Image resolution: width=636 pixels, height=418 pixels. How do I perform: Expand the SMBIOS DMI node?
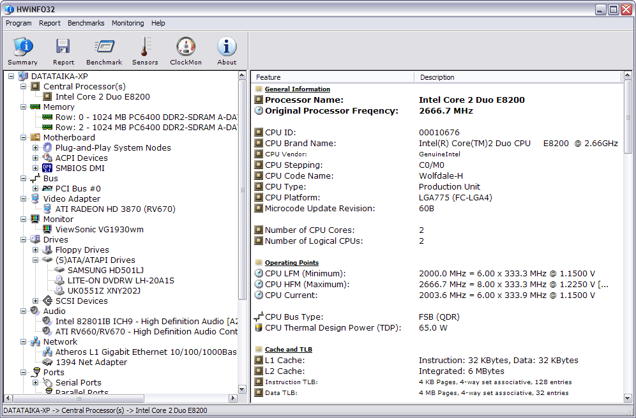[35, 168]
